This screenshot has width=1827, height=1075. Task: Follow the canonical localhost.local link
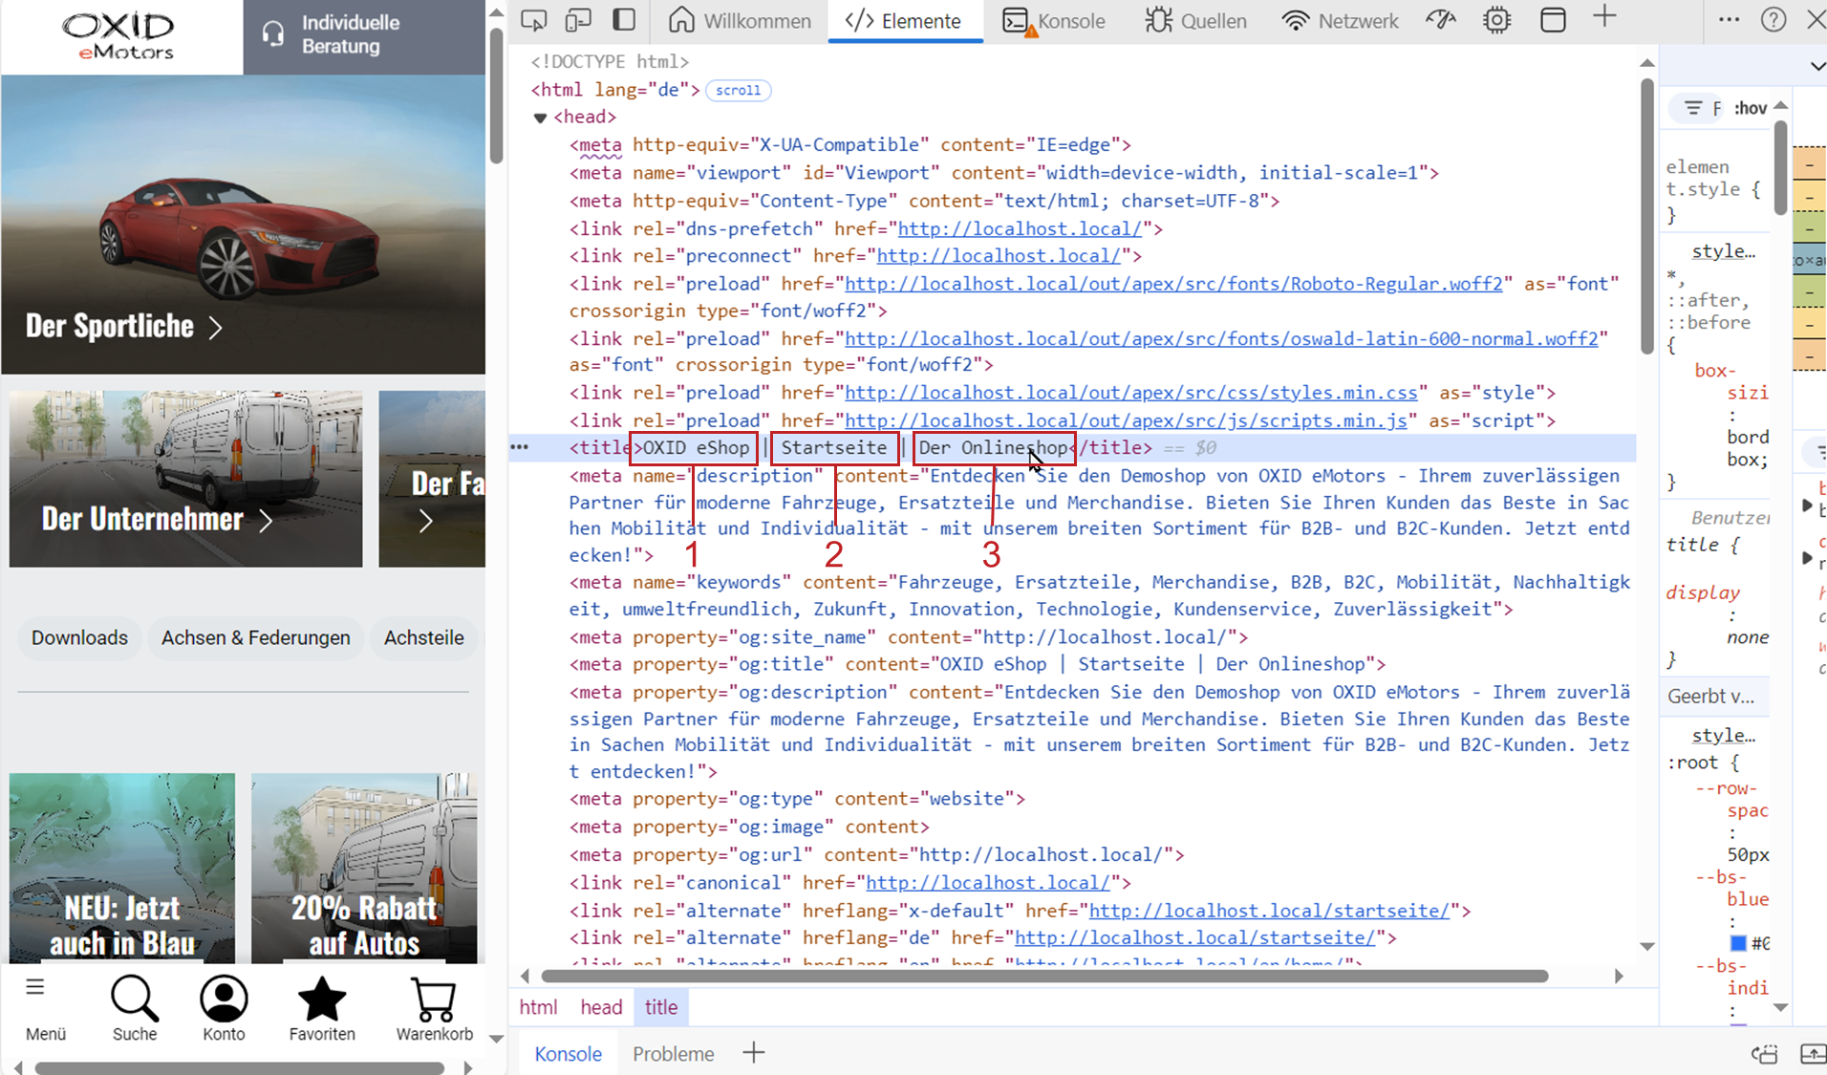click(x=988, y=883)
